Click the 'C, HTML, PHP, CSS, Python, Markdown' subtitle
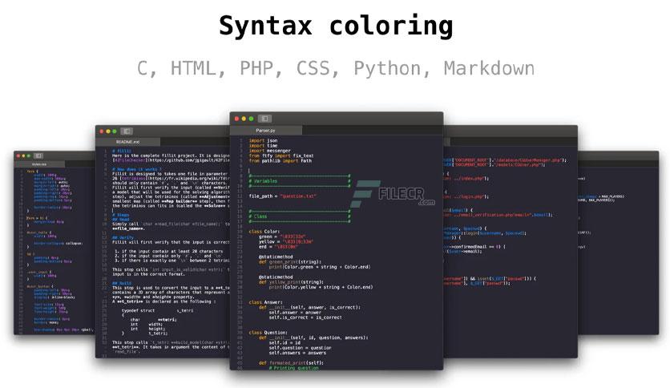Viewport: 670px width, 388px height. (x=336, y=68)
